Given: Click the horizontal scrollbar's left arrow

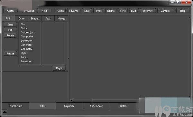Looking at the screenshot, I should click(x=71, y=100).
